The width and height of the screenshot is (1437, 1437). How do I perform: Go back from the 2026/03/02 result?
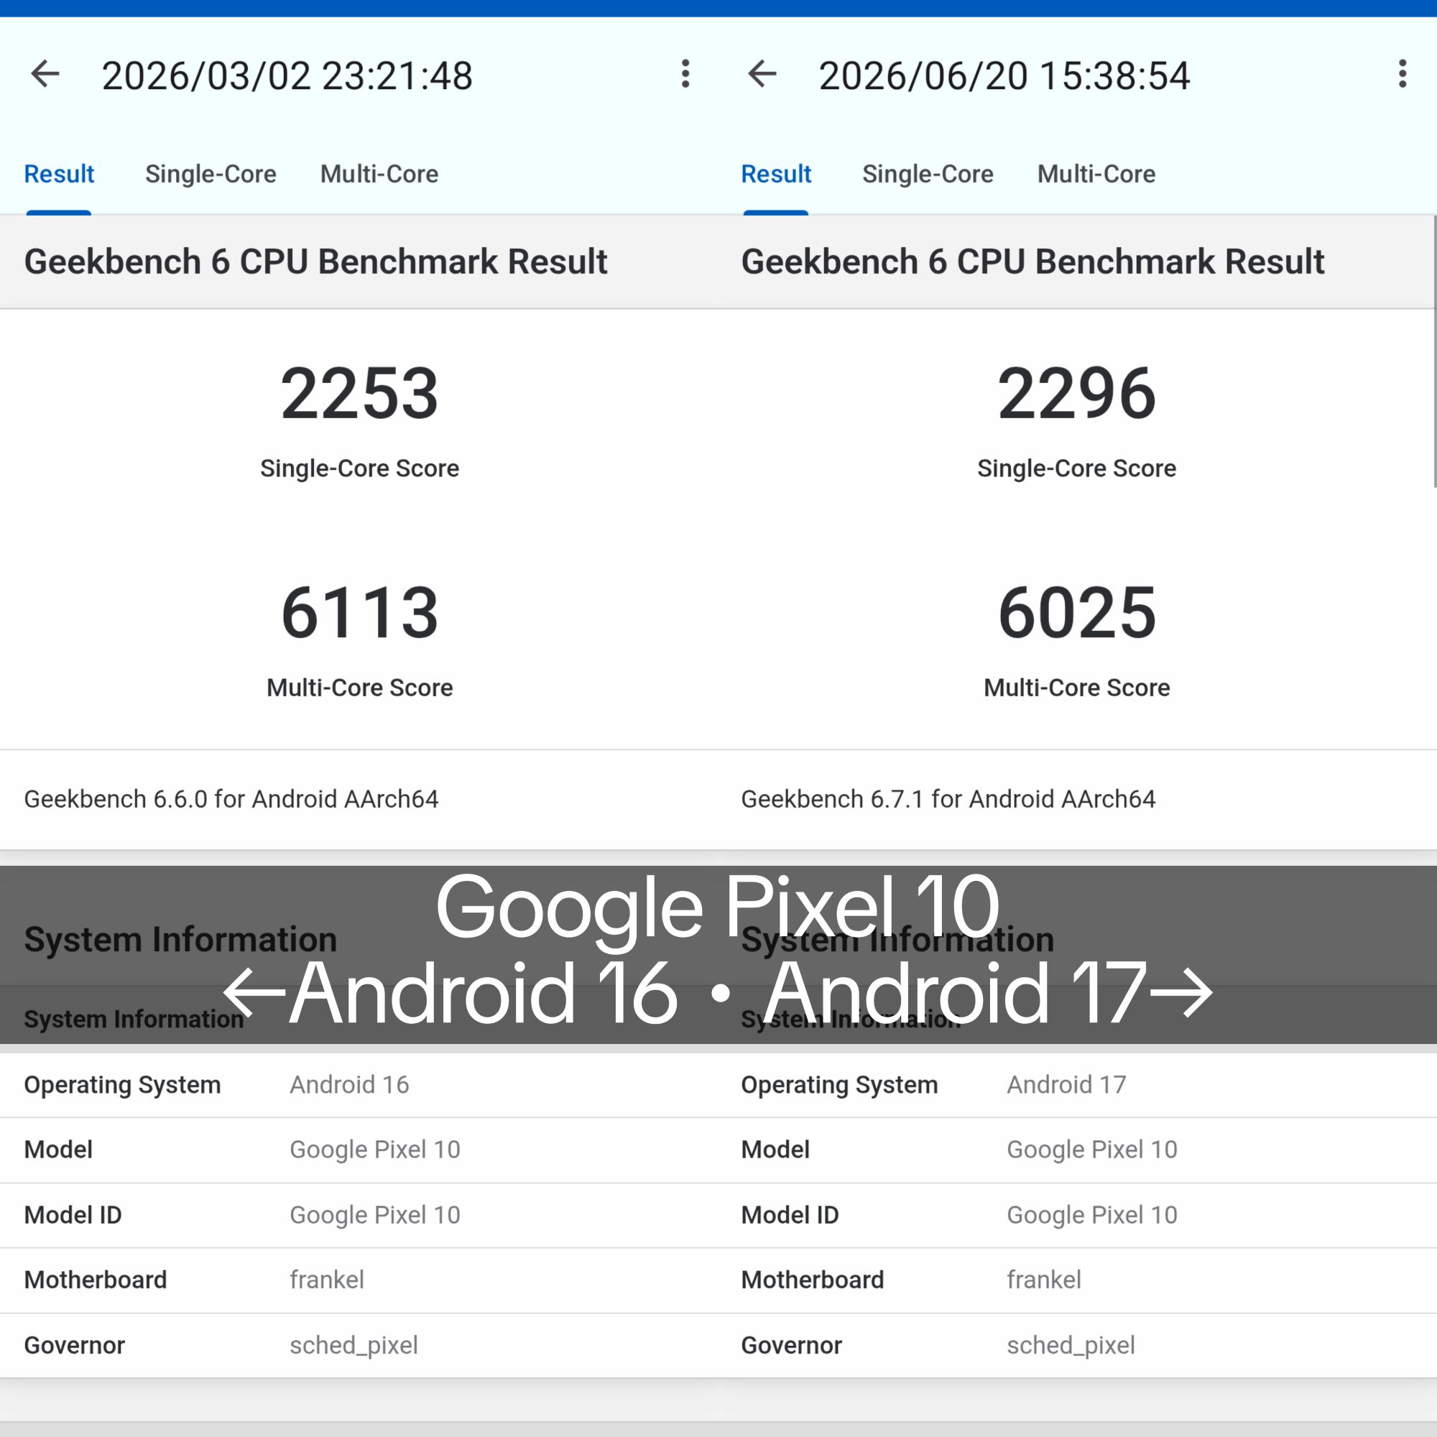click(45, 75)
